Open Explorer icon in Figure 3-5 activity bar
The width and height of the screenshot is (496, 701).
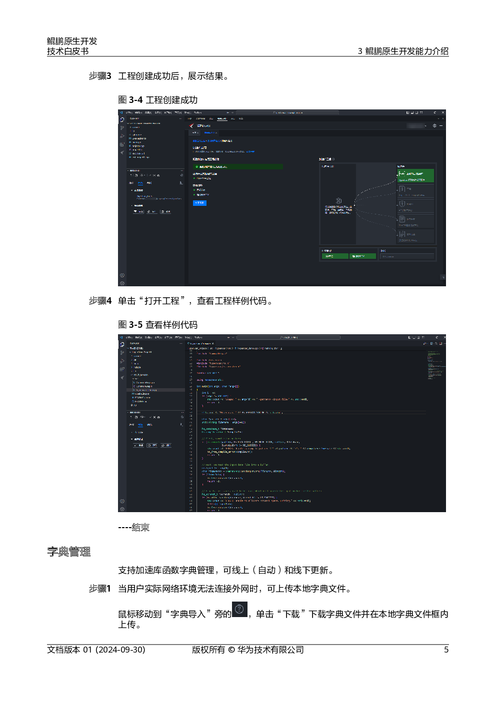click(x=121, y=345)
